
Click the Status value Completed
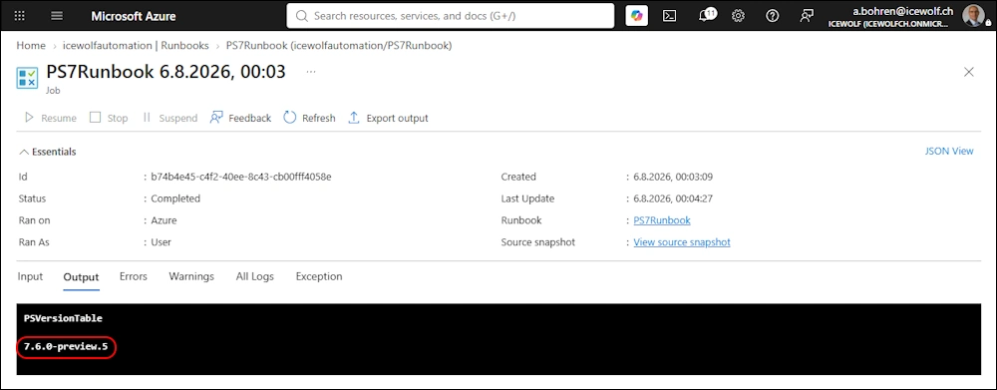[x=175, y=198]
